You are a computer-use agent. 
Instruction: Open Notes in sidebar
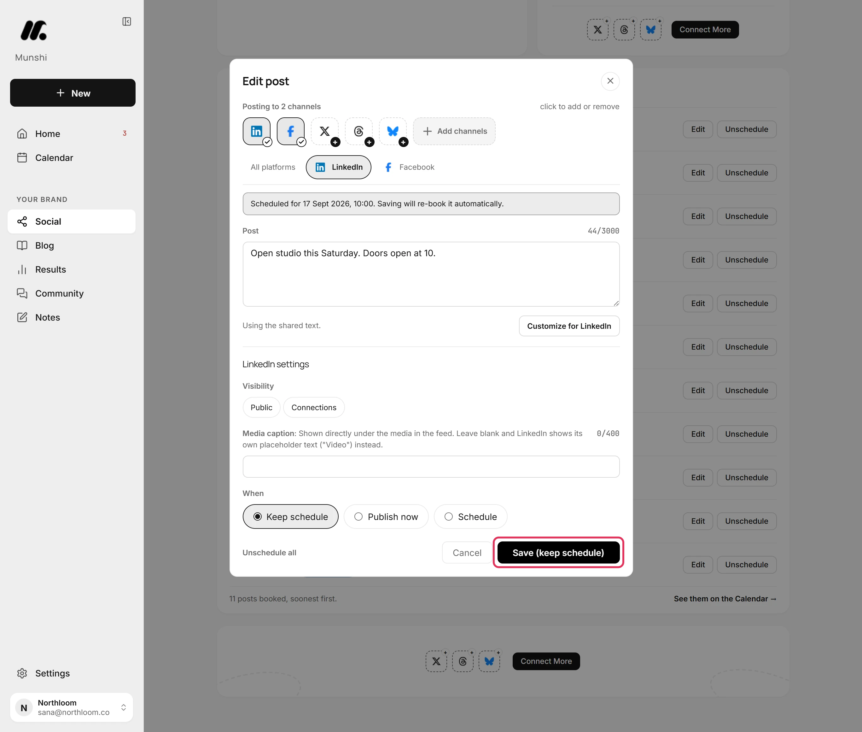[71, 317]
